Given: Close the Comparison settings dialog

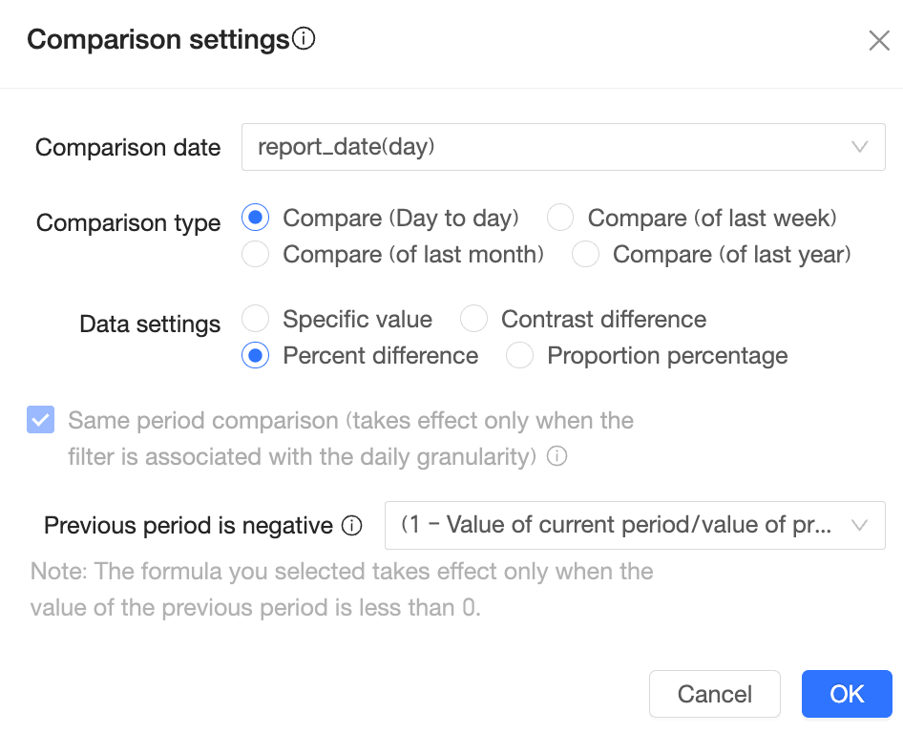Looking at the screenshot, I should click(x=878, y=40).
